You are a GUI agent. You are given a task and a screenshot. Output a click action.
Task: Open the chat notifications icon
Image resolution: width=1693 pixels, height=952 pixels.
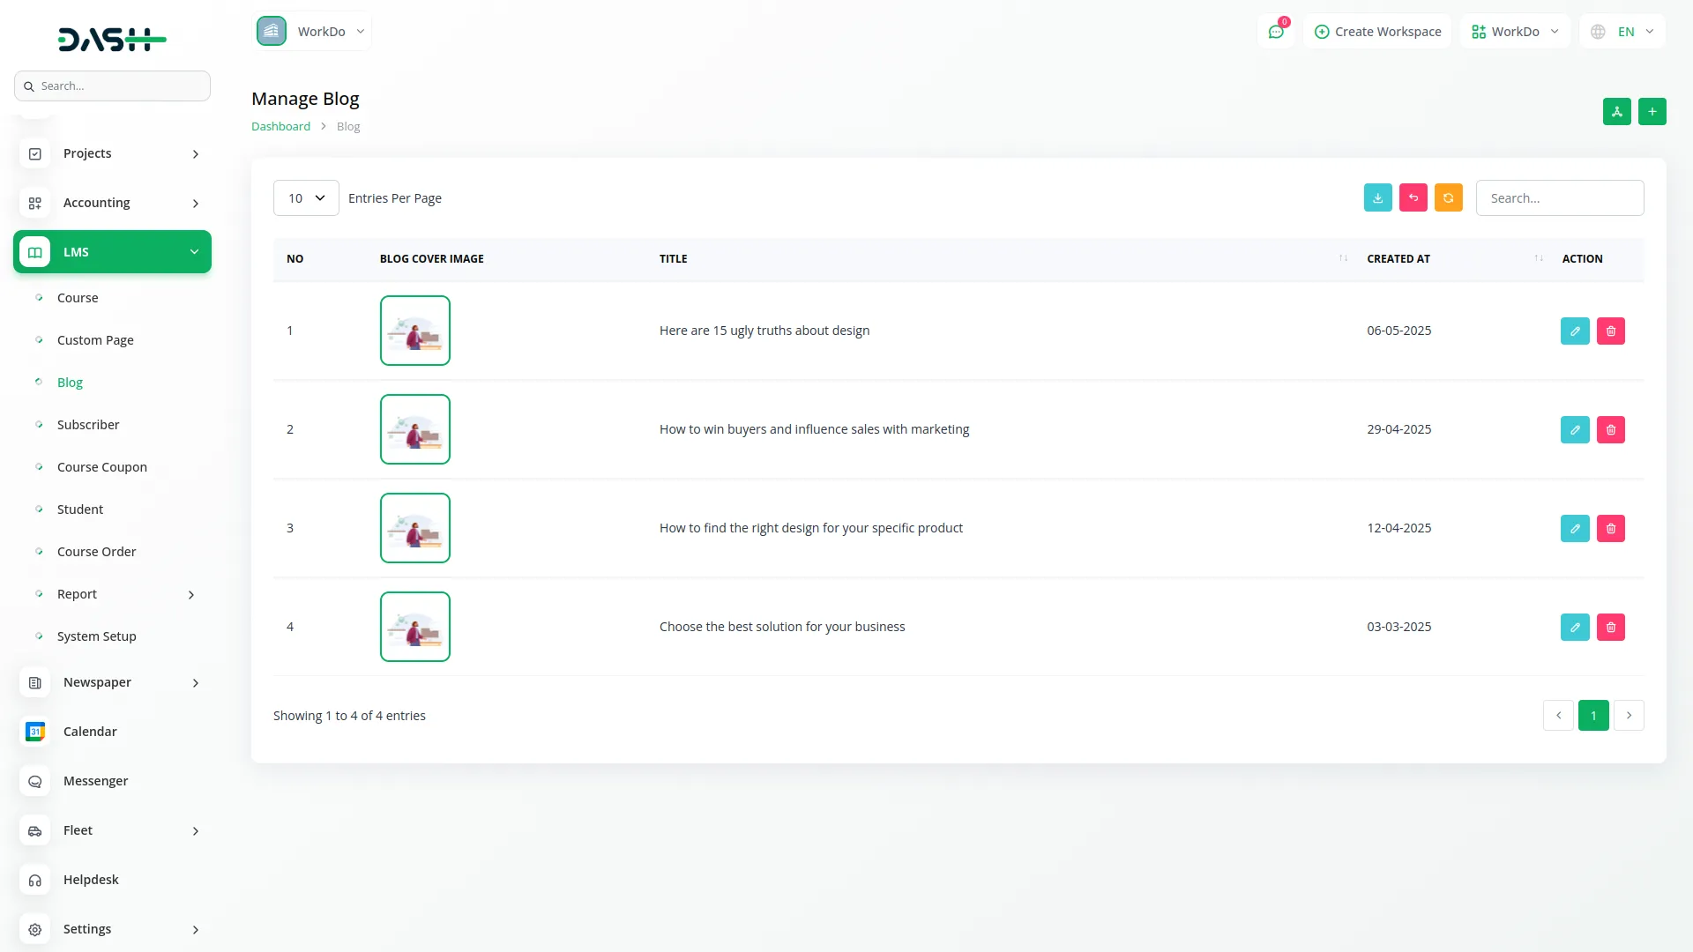[1275, 32]
